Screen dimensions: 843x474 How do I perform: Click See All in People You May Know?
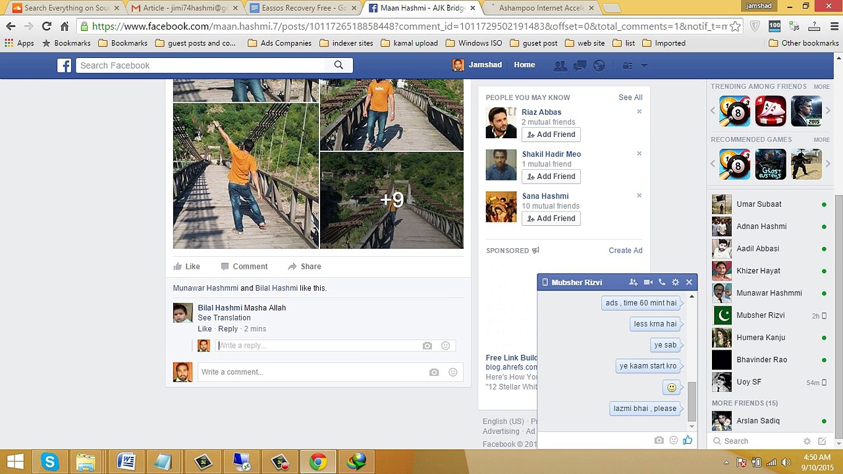[x=630, y=97]
